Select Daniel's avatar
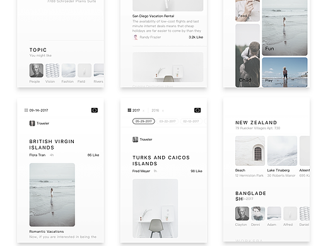Viewport: 328px width, 246px height. 305,213
